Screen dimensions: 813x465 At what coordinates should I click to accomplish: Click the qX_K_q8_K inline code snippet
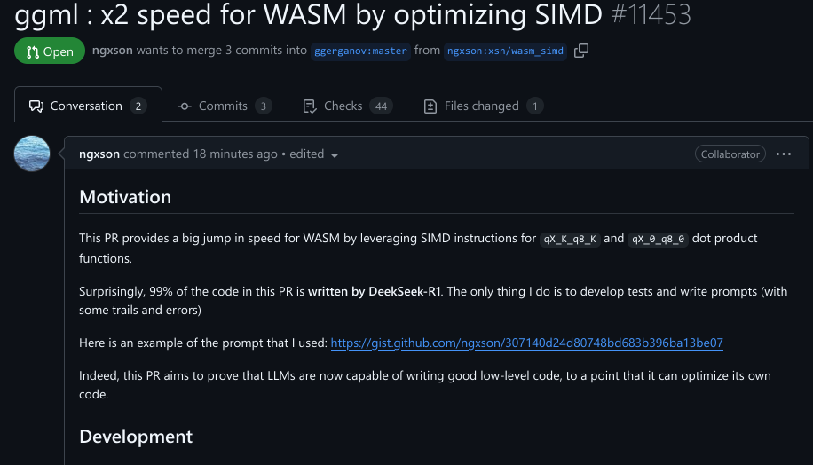tap(570, 239)
